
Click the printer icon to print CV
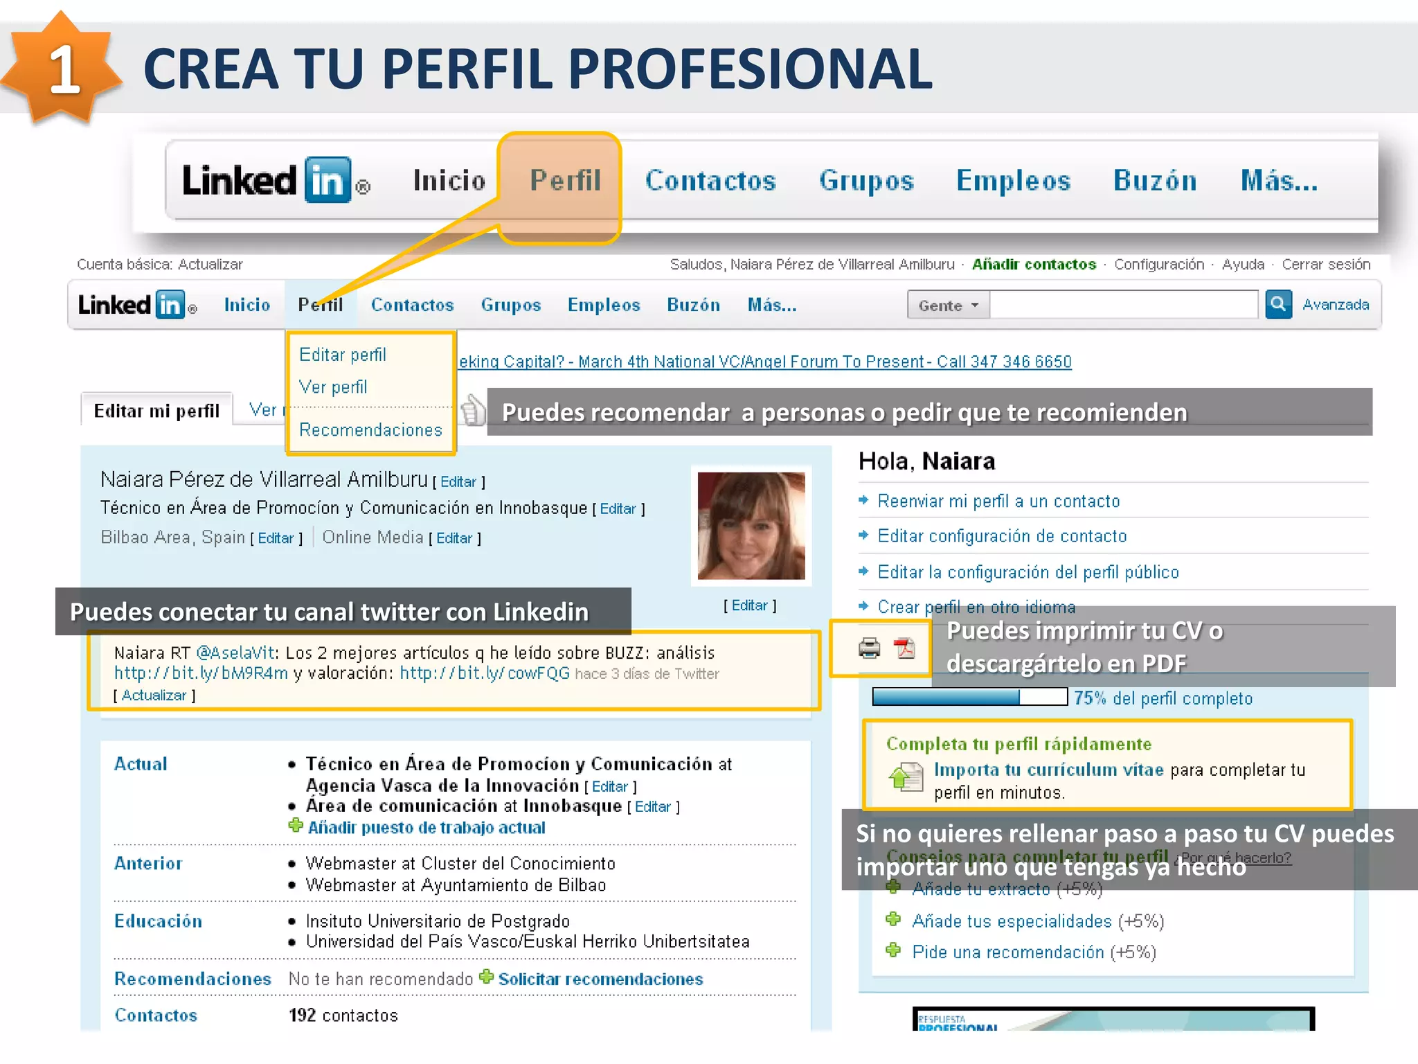click(x=869, y=648)
